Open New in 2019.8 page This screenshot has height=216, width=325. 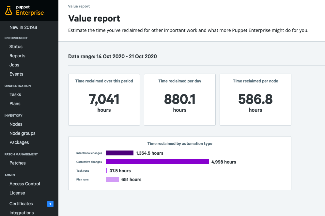click(23, 27)
